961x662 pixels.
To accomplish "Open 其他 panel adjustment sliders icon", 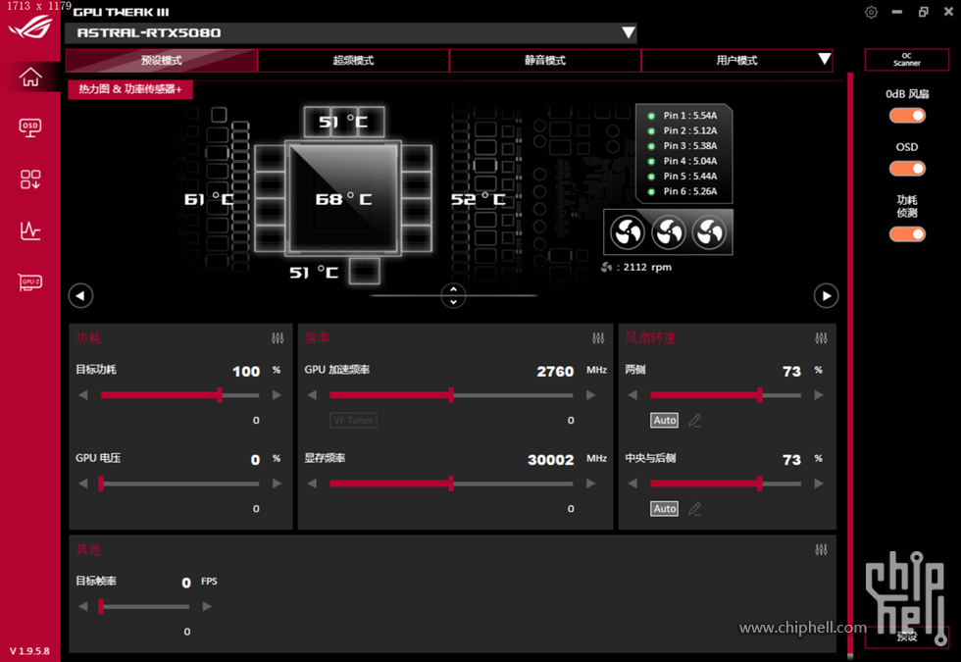I will pos(822,550).
